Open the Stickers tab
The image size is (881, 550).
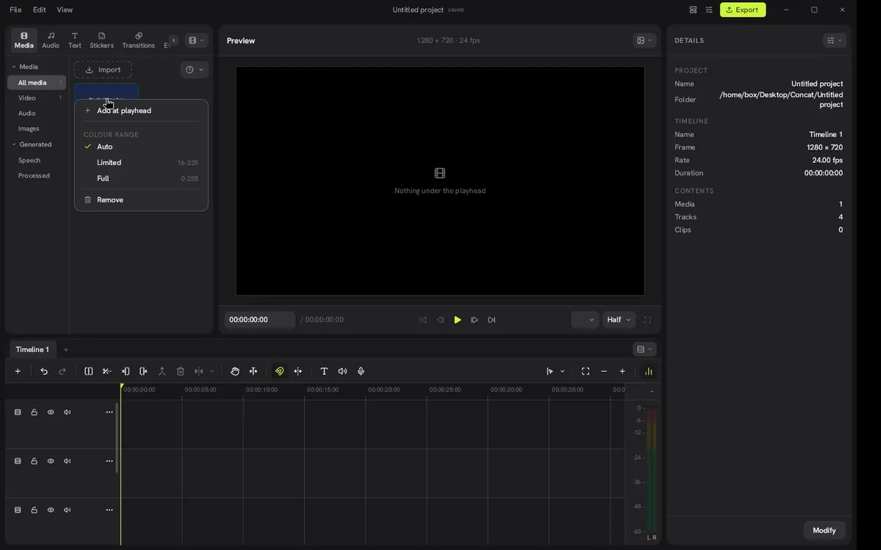click(x=101, y=40)
